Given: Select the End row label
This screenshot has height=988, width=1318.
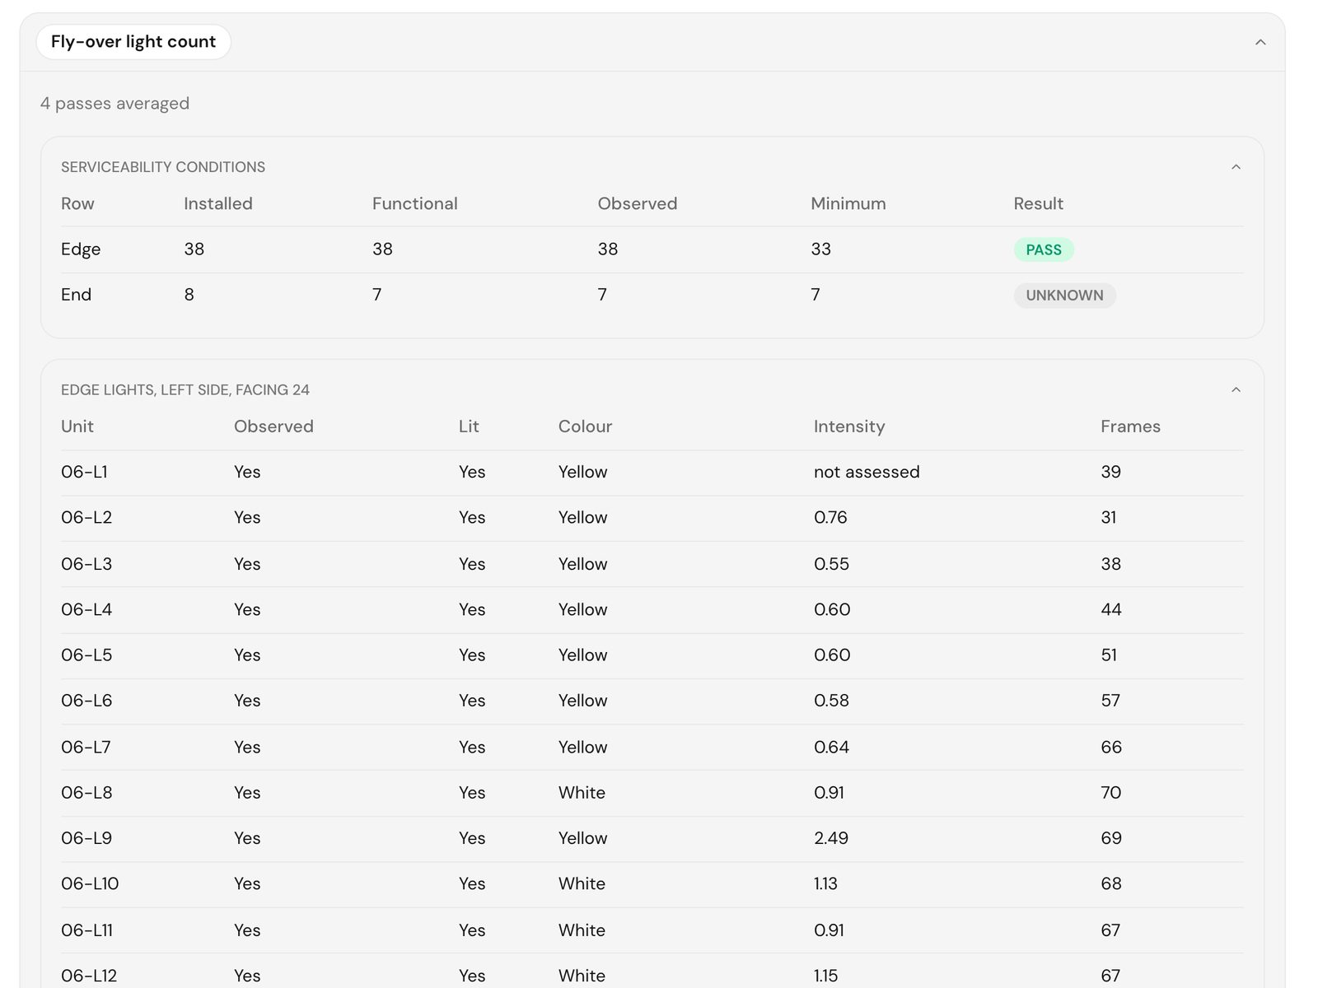Looking at the screenshot, I should pyautogui.click(x=76, y=295).
